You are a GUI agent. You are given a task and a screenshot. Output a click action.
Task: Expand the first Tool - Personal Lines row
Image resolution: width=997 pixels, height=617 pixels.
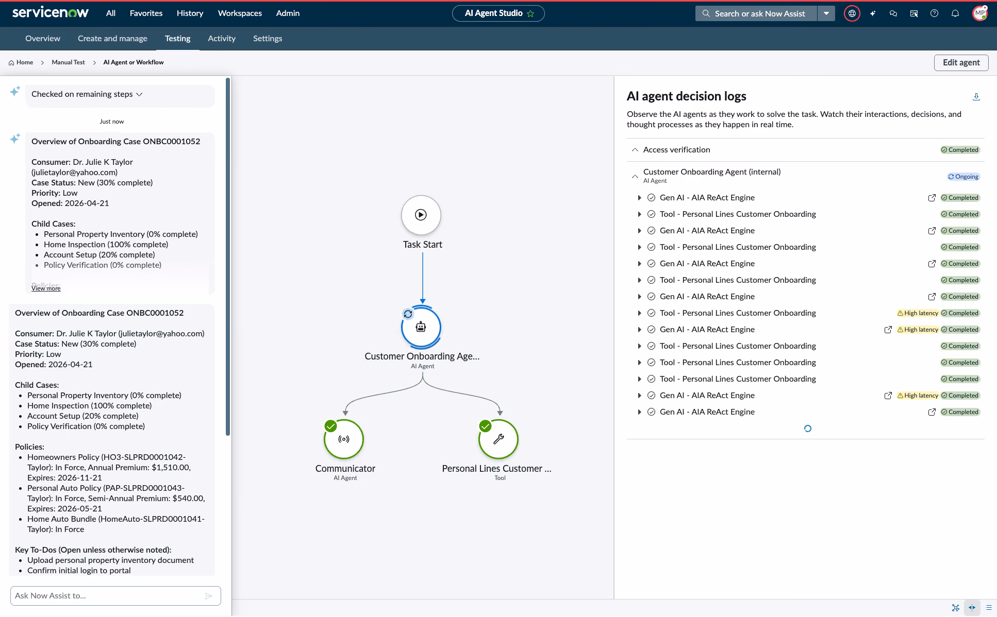(639, 214)
